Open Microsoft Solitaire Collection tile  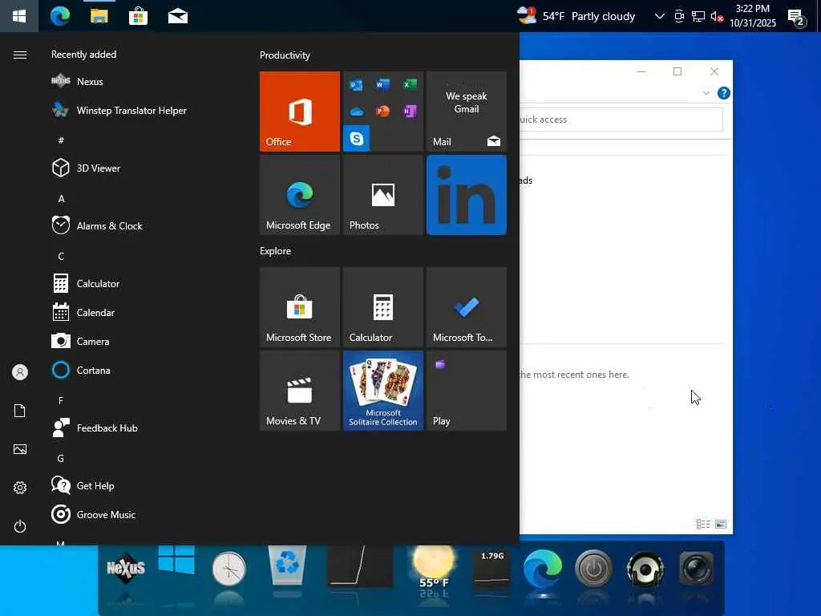point(383,391)
